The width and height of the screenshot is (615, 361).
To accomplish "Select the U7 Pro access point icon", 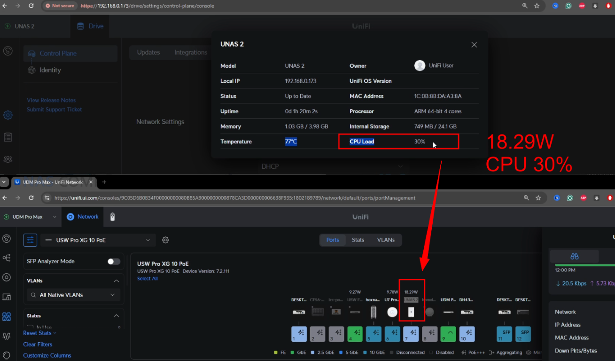I will pyautogui.click(x=392, y=312).
